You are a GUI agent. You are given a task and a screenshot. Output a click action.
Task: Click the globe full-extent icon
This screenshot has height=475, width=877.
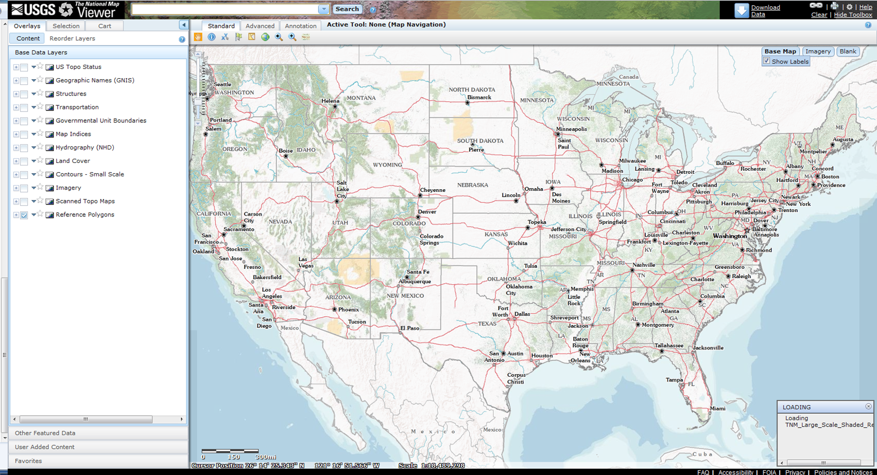click(265, 37)
